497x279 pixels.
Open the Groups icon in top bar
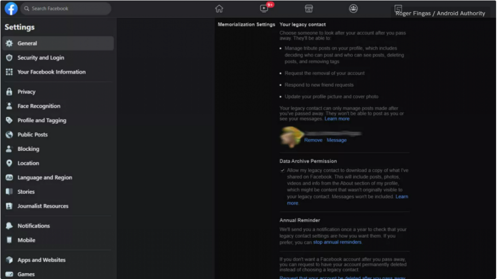click(x=353, y=9)
